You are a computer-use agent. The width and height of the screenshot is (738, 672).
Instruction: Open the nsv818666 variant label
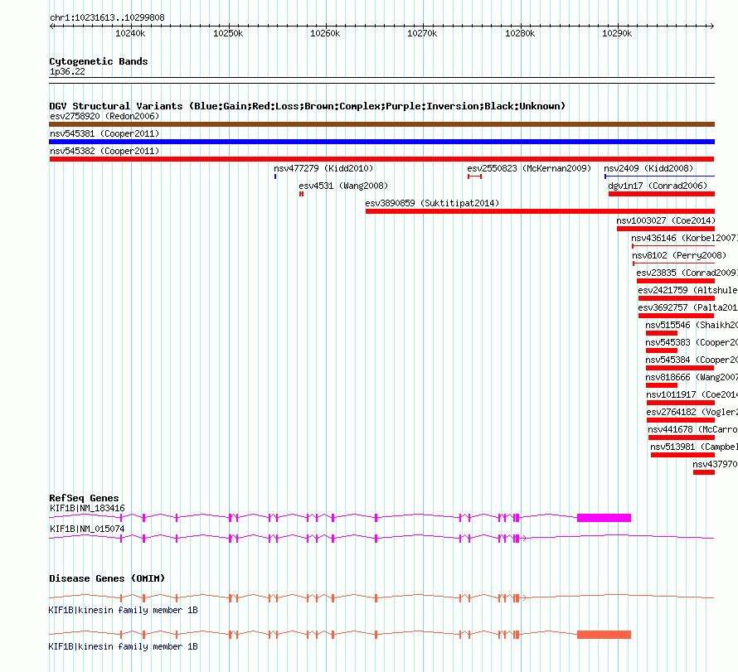[692, 377]
